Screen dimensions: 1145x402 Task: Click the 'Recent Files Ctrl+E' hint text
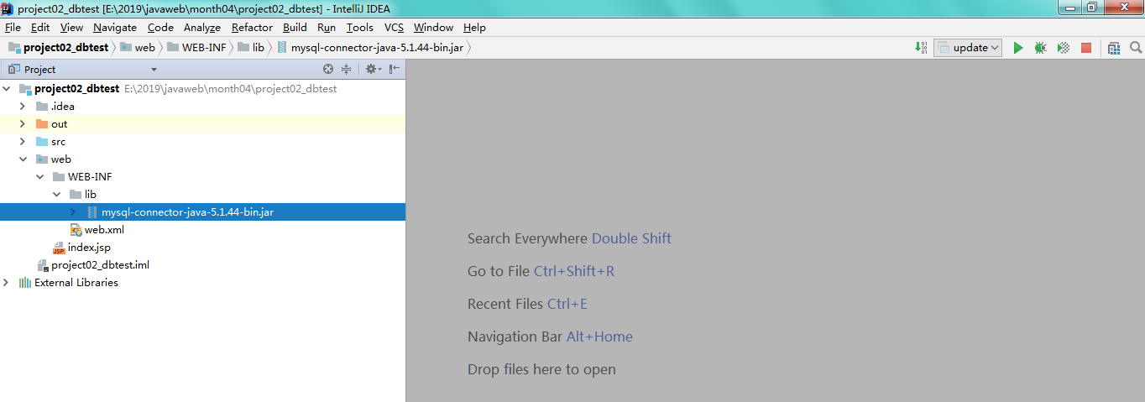[527, 304]
